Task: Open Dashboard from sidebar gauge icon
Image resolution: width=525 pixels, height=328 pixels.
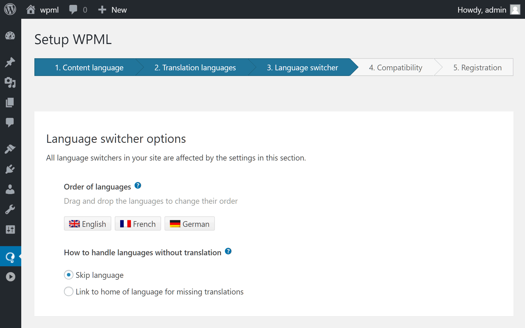Action: pos(10,36)
